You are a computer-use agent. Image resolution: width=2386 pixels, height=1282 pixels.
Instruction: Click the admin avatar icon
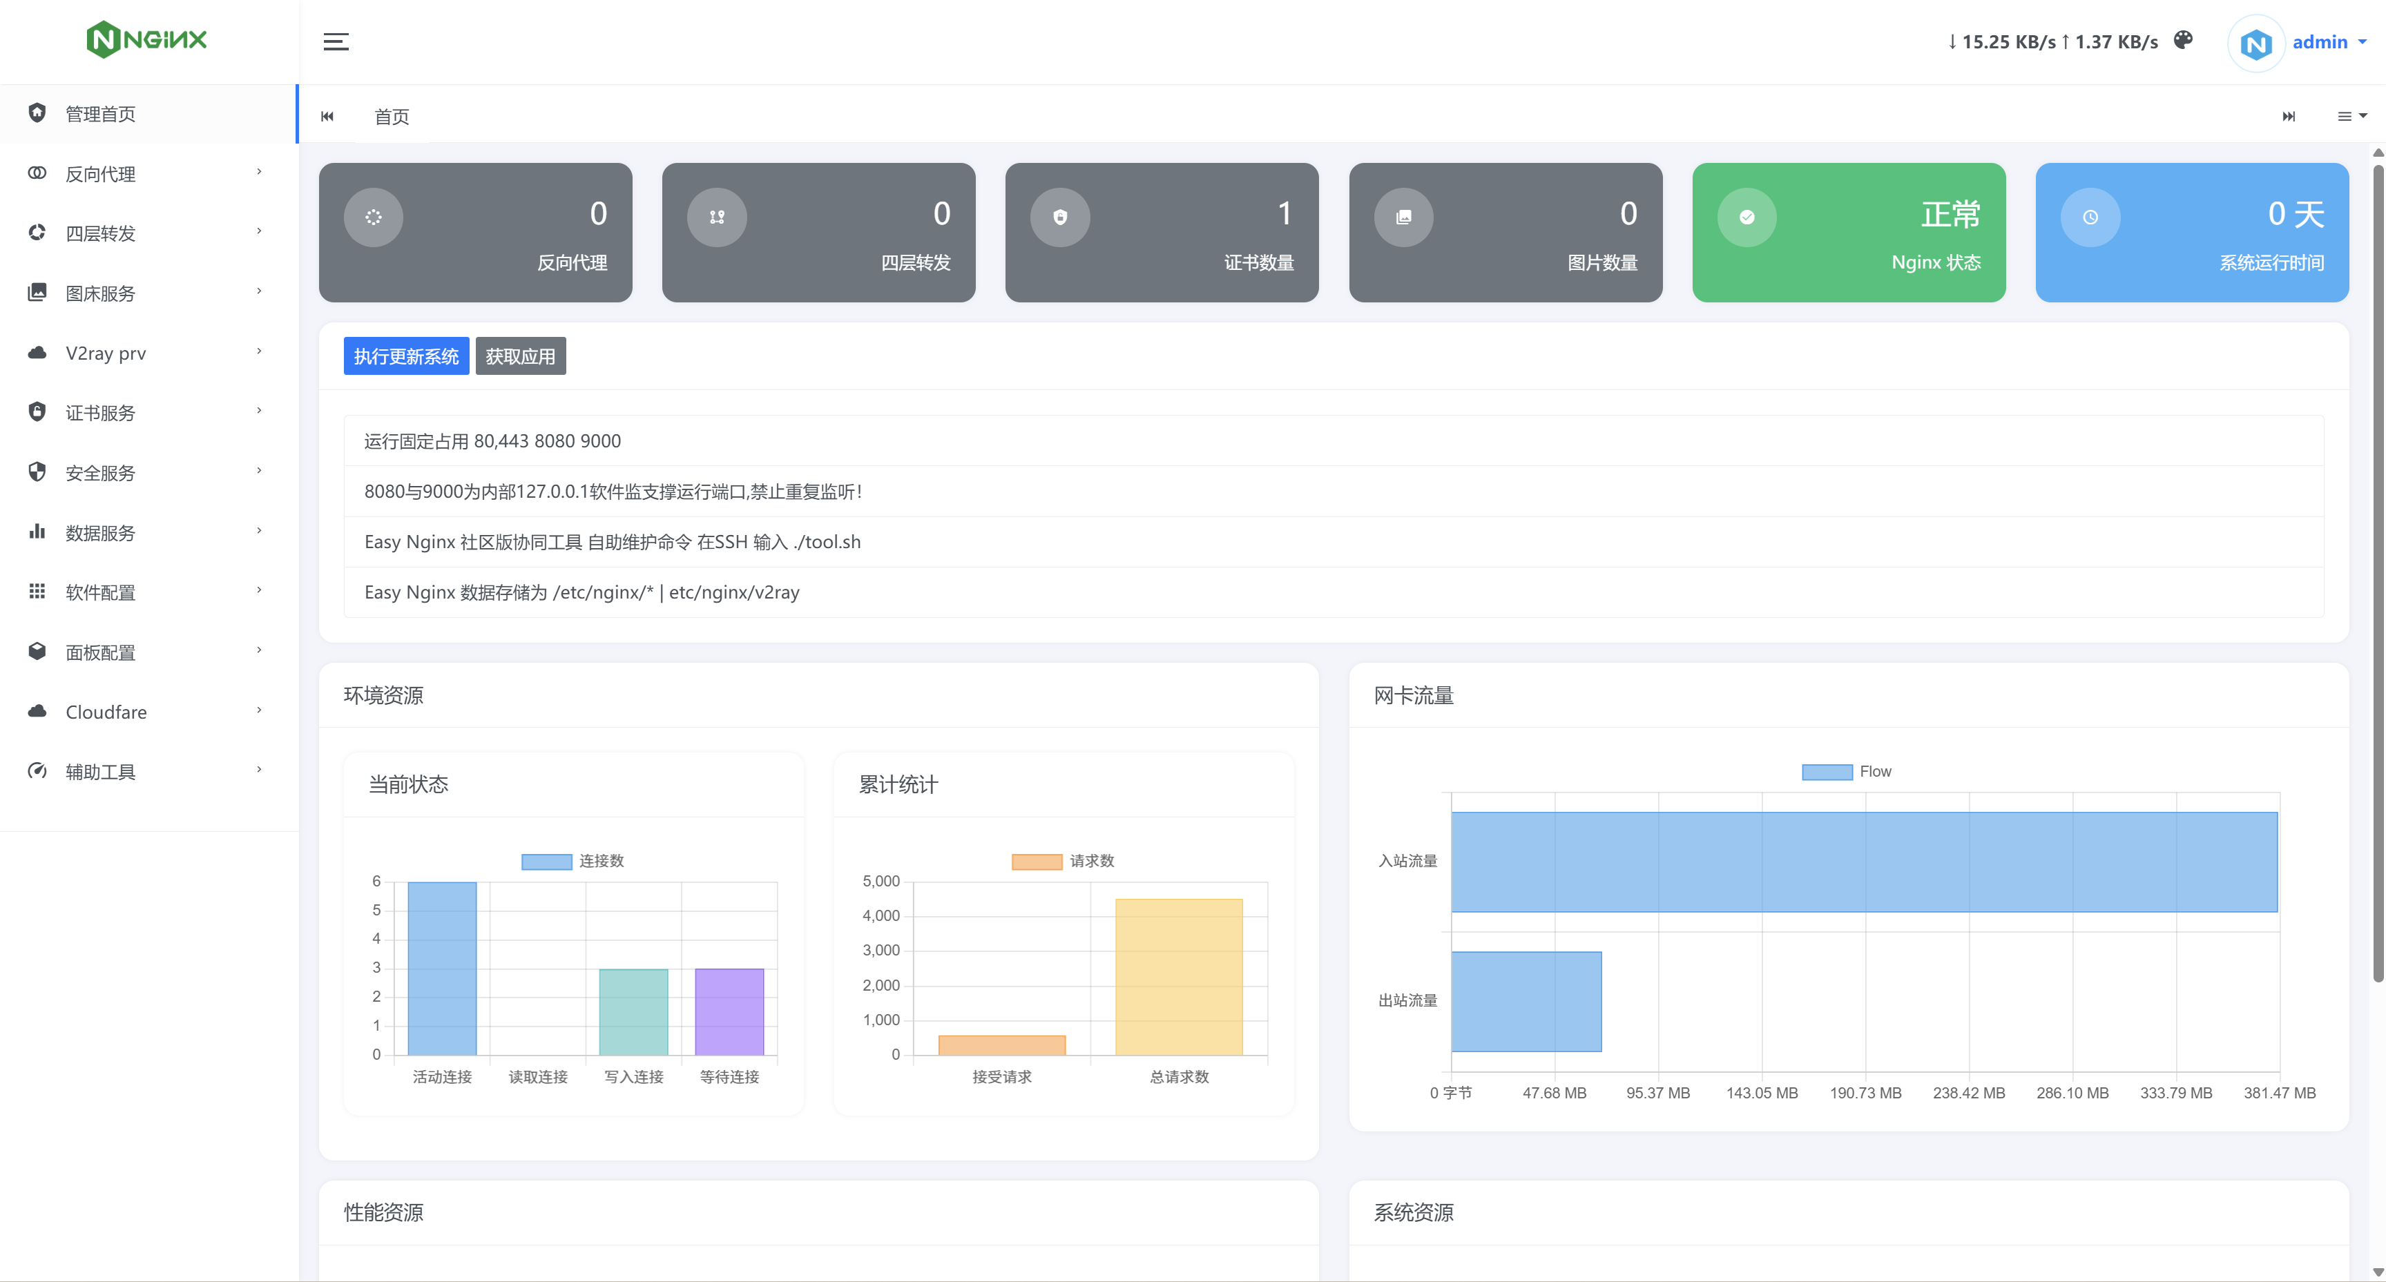coord(2255,43)
